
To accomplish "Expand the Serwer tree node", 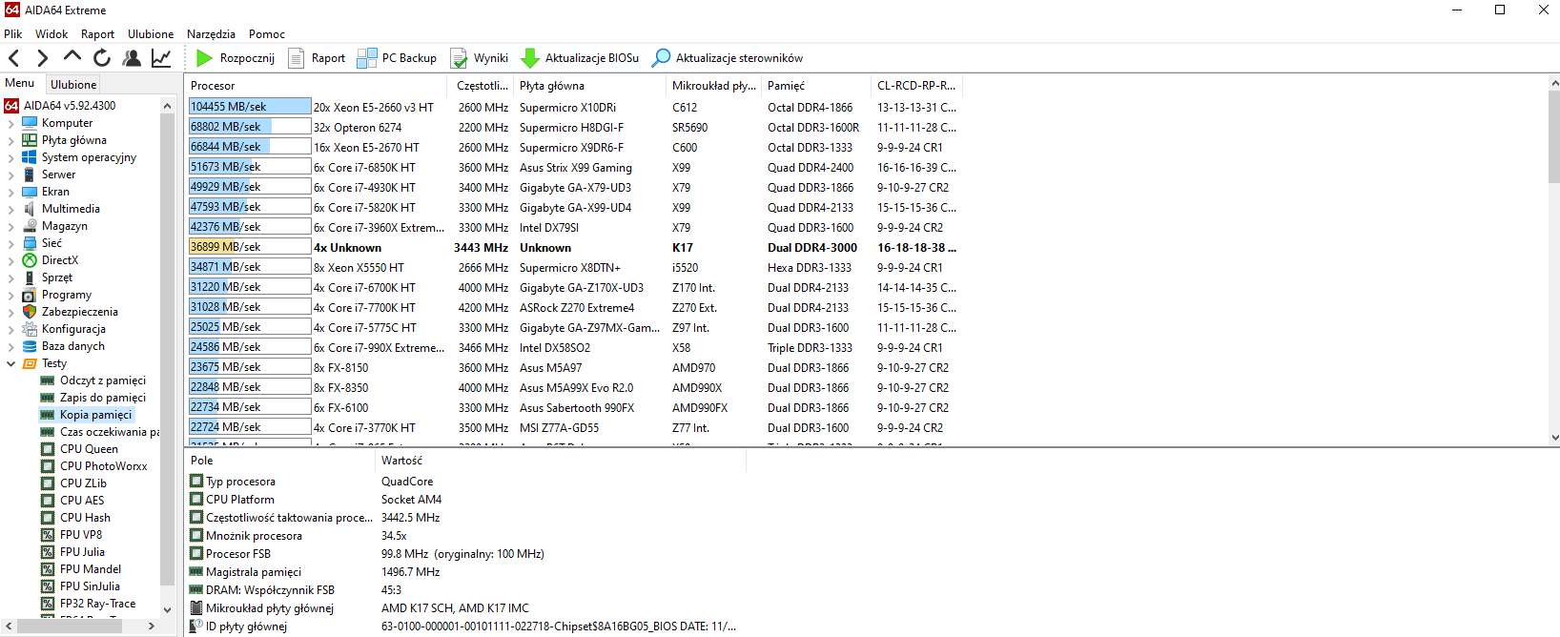I will click(11, 175).
